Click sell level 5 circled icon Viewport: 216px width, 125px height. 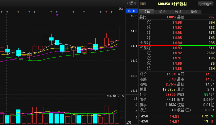(149, 22)
